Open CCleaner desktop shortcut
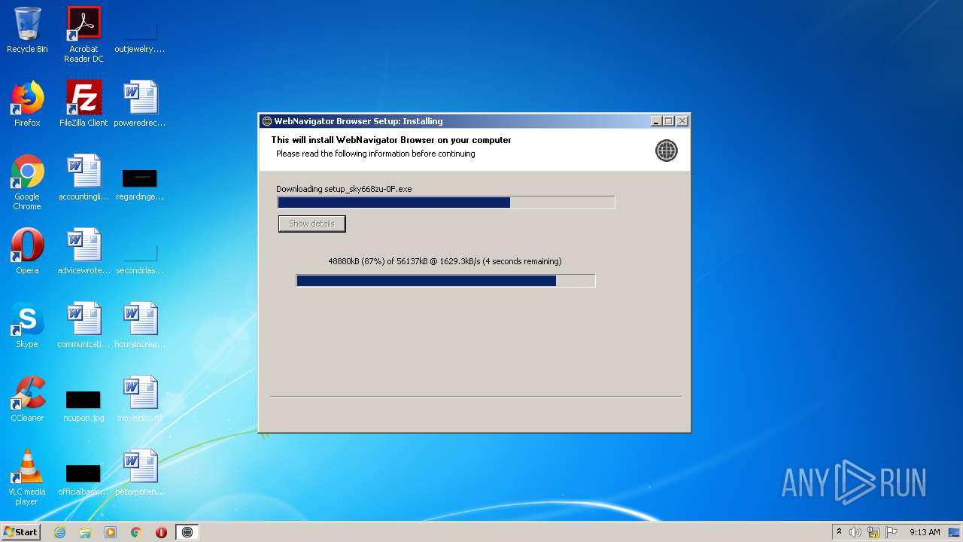Screen dimensions: 963x542 [27, 399]
